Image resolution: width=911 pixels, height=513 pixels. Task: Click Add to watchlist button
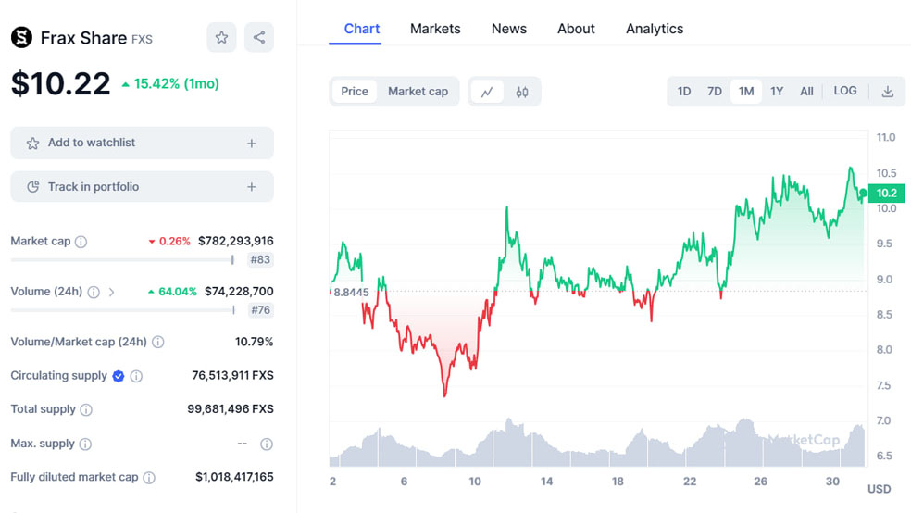142,143
